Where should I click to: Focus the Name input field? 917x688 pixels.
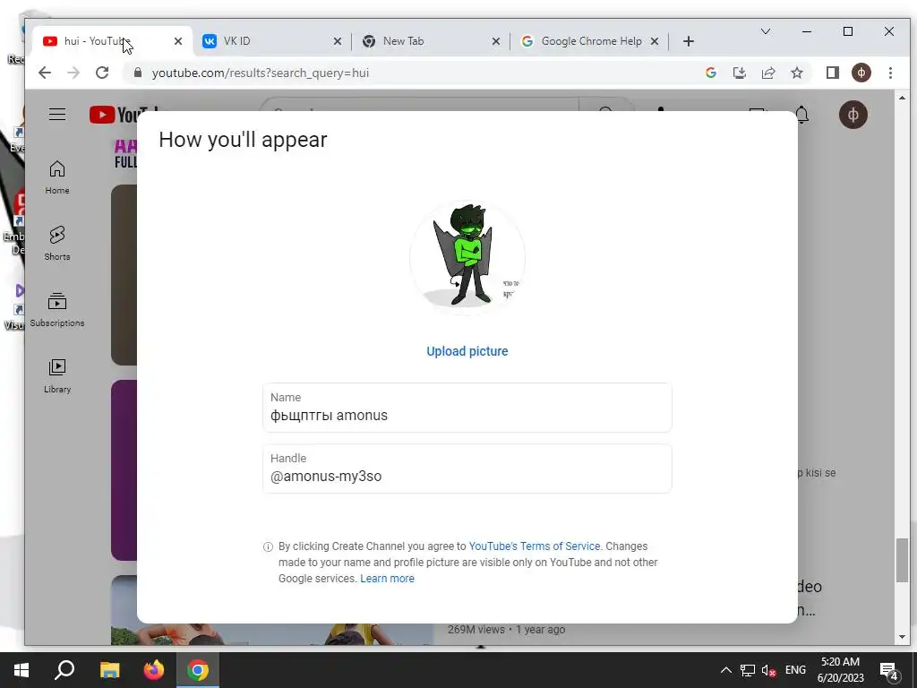coord(467,408)
